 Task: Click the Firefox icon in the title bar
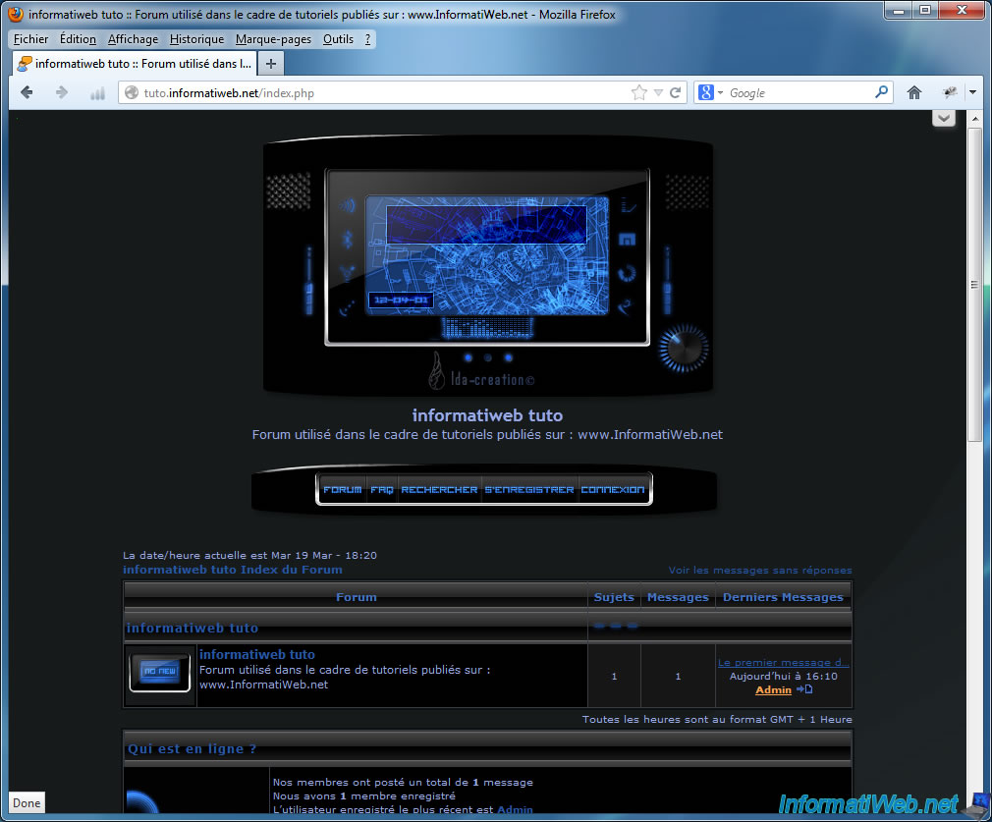coord(17,14)
